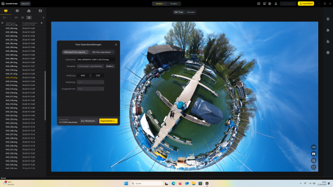This screenshot has width=333, height=187.
Task: Open the third tool icon in the right sidebar
Action: (x=328, y=41)
